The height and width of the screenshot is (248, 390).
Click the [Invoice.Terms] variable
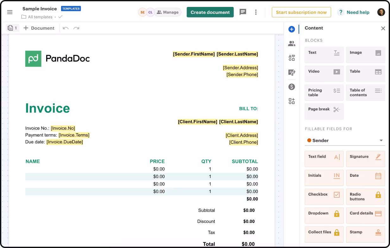[x=74, y=135]
